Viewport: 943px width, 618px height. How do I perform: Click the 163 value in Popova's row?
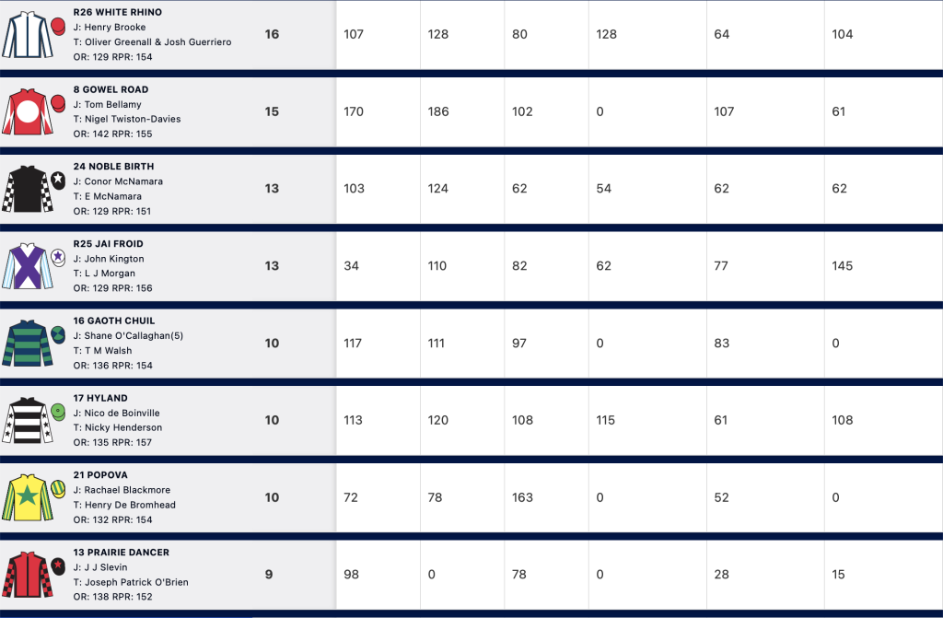tap(522, 497)
